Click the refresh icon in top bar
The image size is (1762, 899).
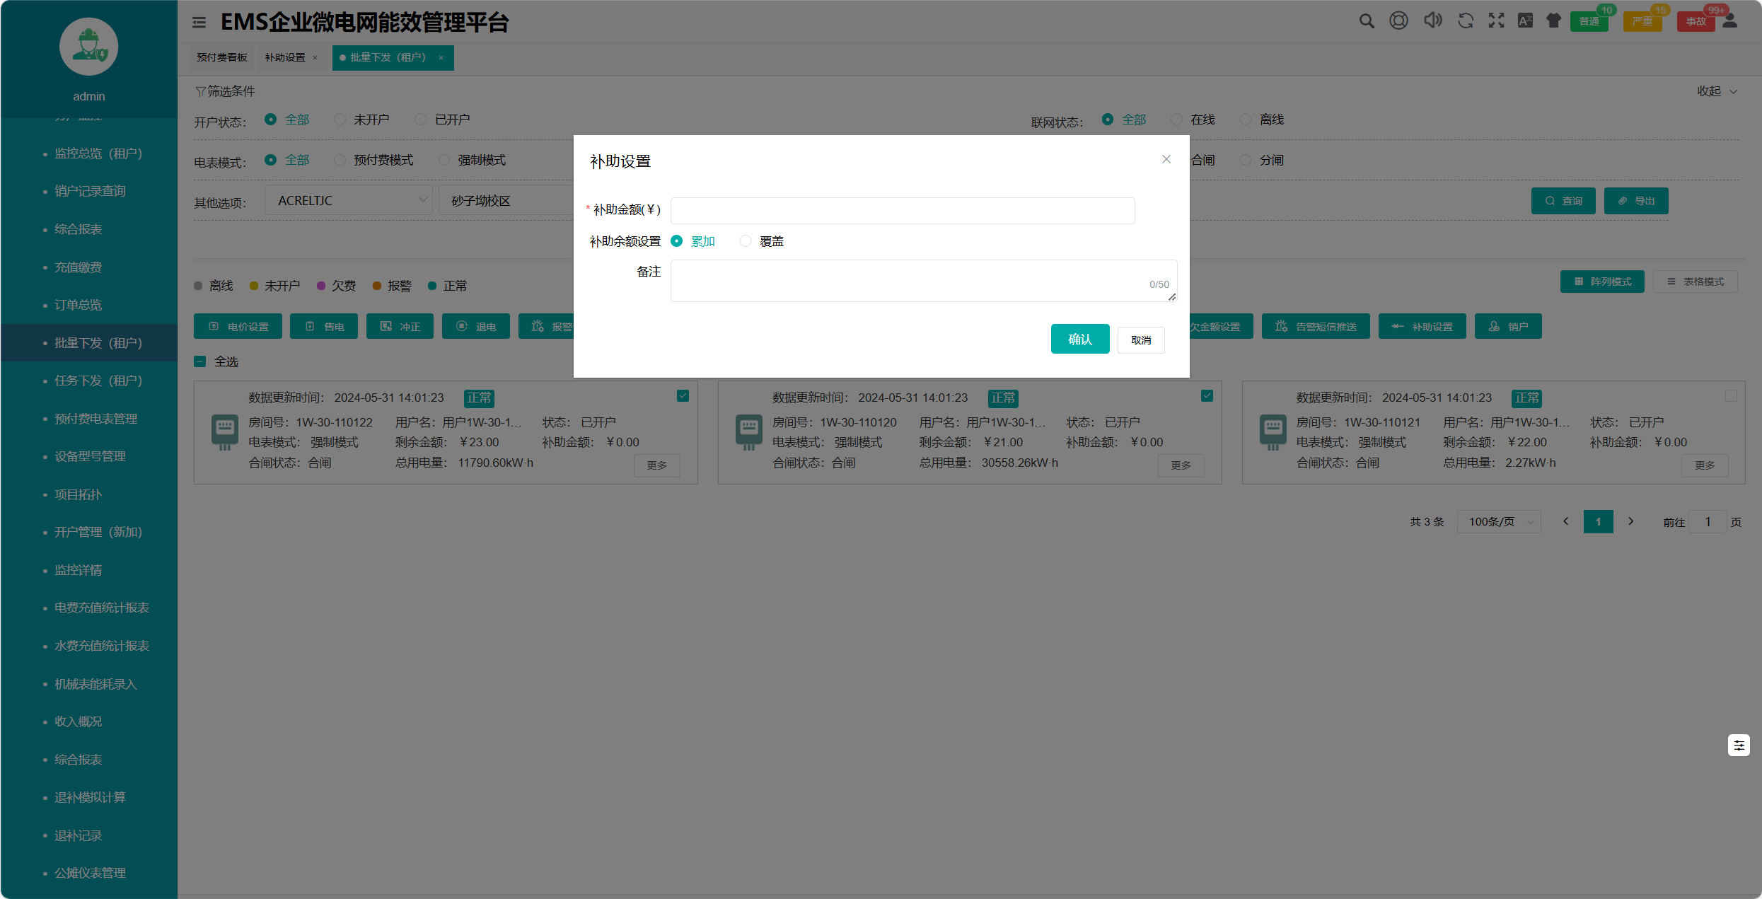click(x=1465, y=21)
